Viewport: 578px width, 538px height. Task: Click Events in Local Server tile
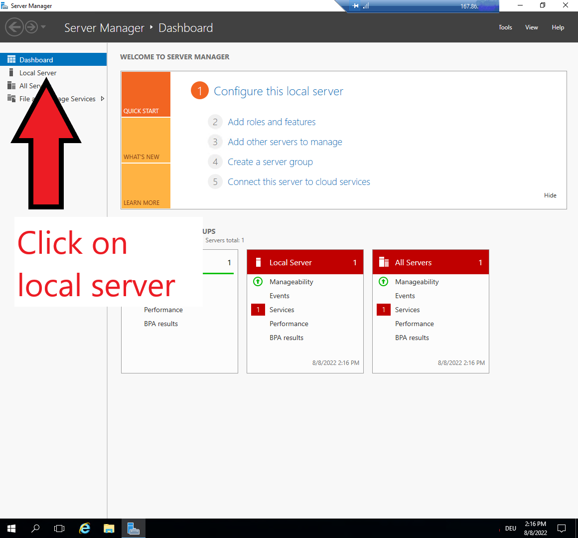point(280,296)
